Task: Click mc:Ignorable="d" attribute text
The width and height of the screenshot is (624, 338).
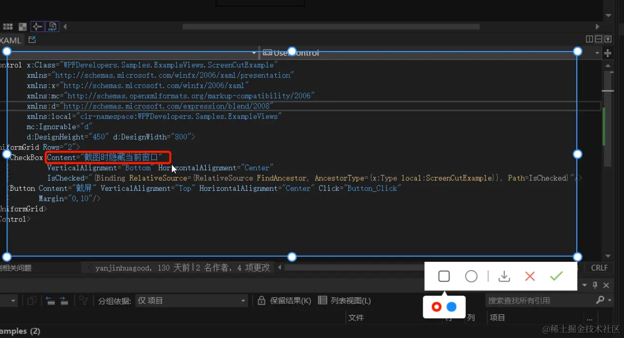Action: (x=59, y=127)
